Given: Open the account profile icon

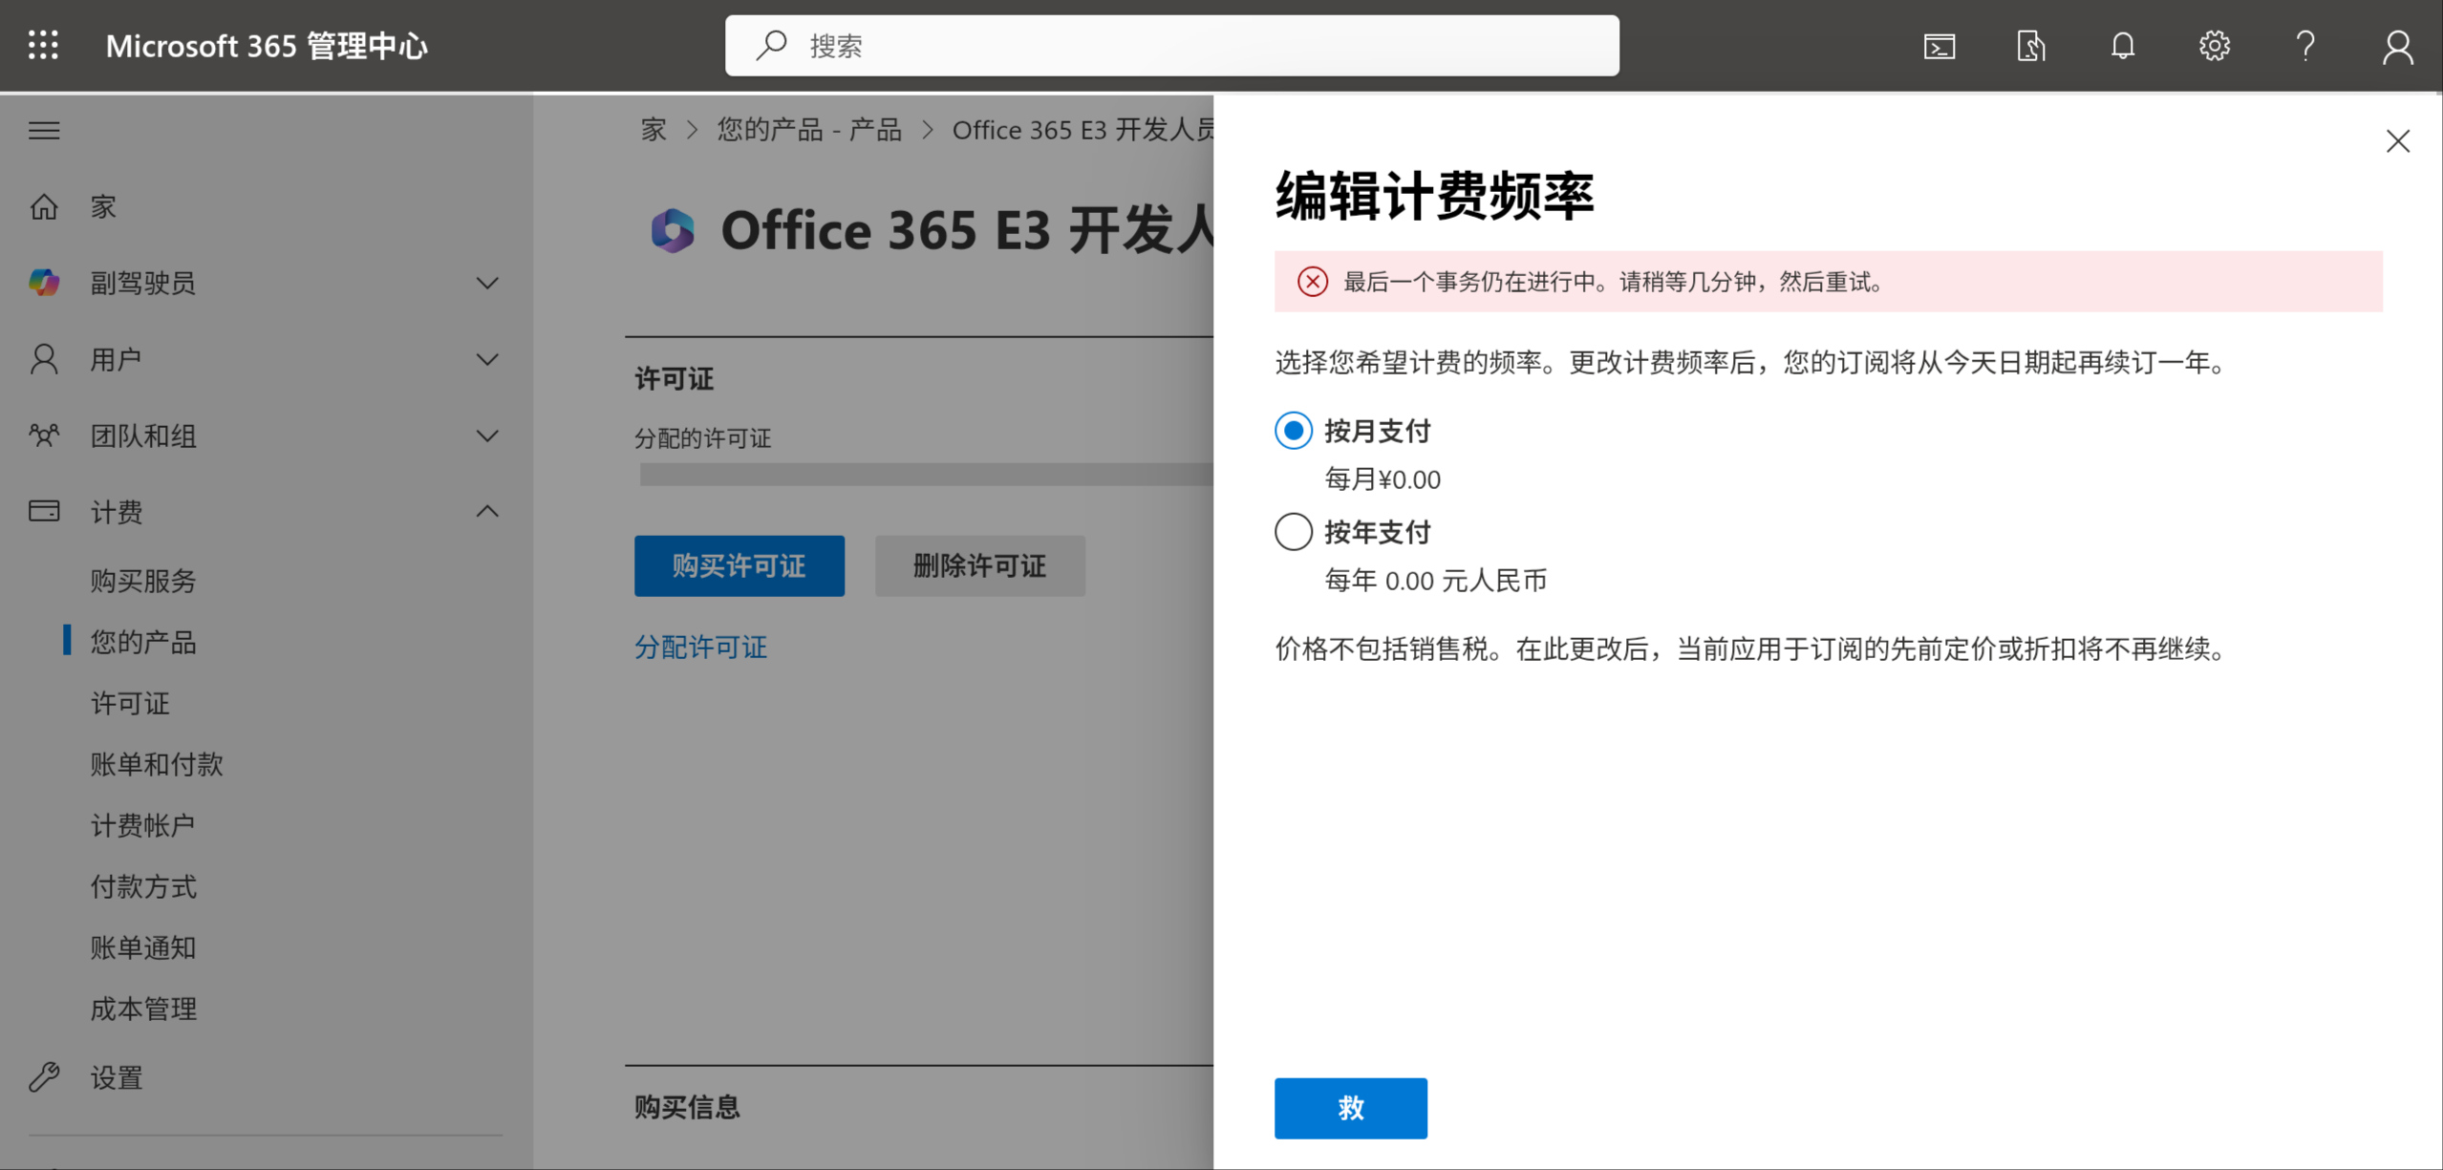Looking at the screenshot, I should point(2396,46).
